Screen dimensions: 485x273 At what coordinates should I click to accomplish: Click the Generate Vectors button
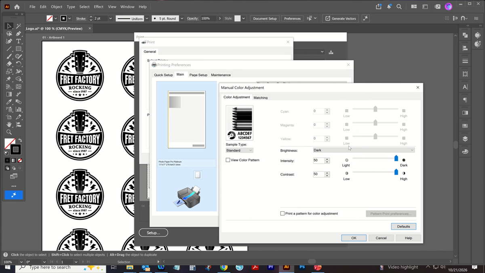coord(340,19)
